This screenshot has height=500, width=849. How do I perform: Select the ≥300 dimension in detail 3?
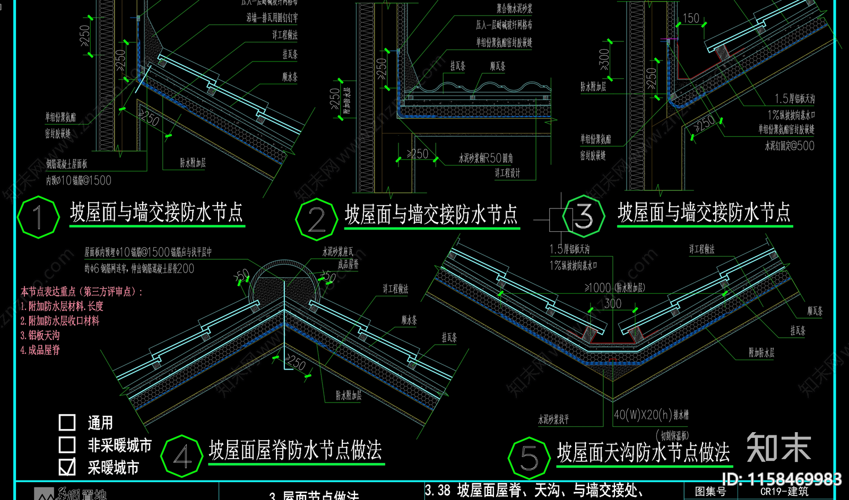point(604,59)
